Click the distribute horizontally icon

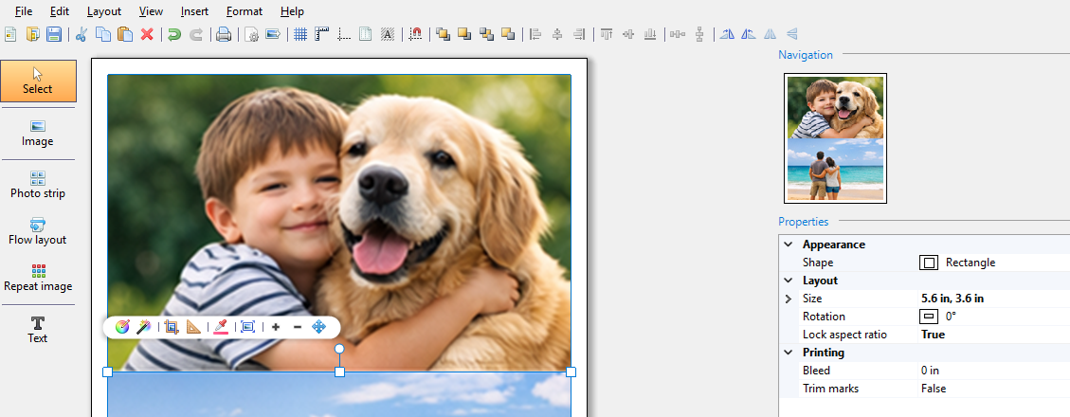click(678, 34)
